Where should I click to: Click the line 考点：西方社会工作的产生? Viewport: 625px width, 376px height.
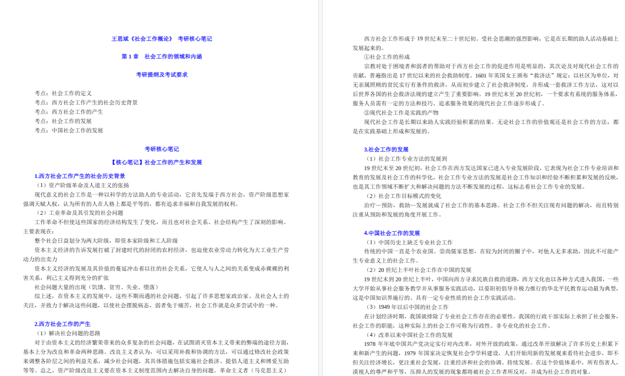pos(69,112)
